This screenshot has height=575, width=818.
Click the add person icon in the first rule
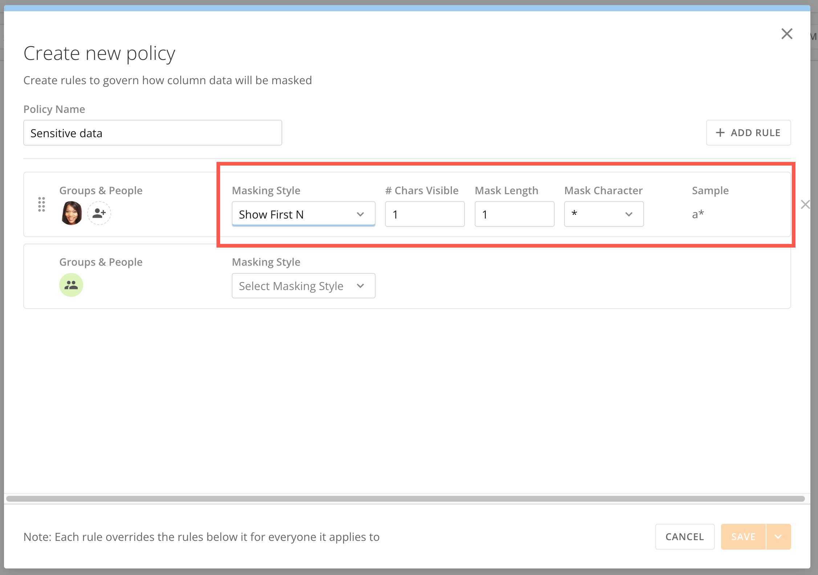[x=98, y=213]
